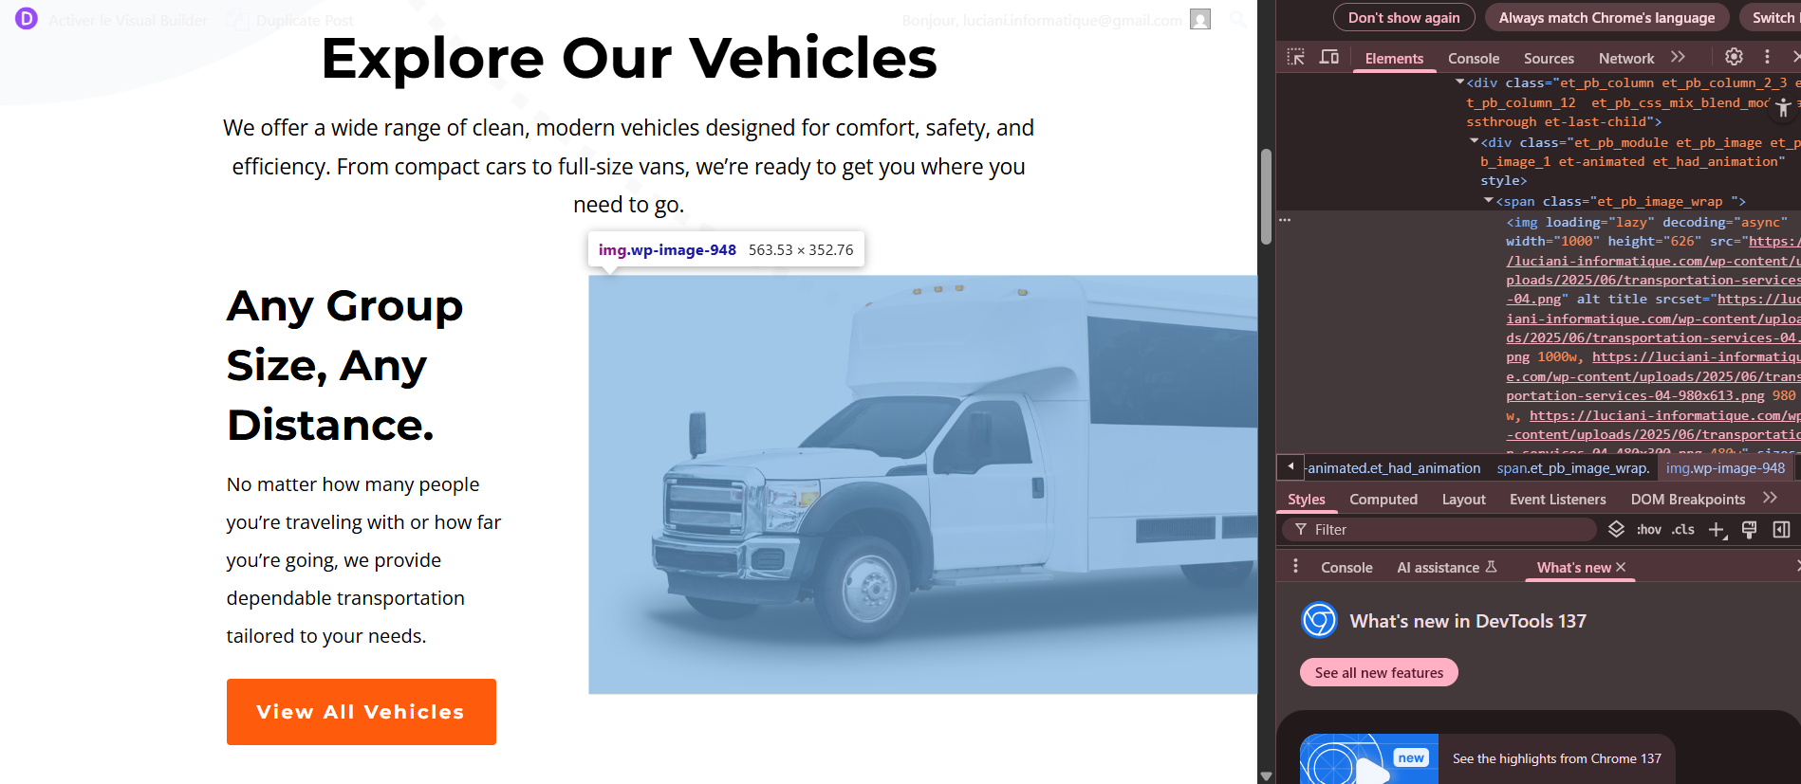Select the inspect element picker icon

1295,58
